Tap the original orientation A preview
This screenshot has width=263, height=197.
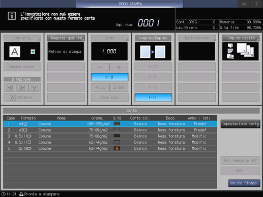coord(15,52)
